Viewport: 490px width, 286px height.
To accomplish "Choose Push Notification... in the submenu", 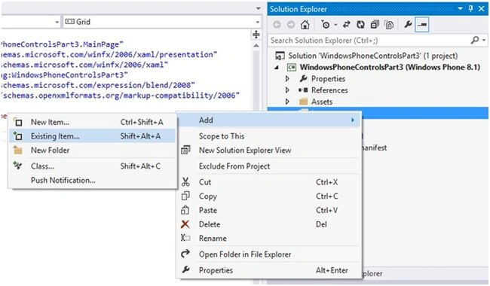I will point(93,180).
